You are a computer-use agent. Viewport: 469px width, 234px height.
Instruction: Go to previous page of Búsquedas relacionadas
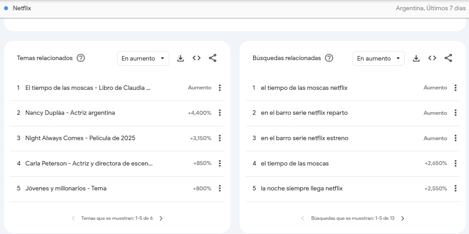(303, 218)
